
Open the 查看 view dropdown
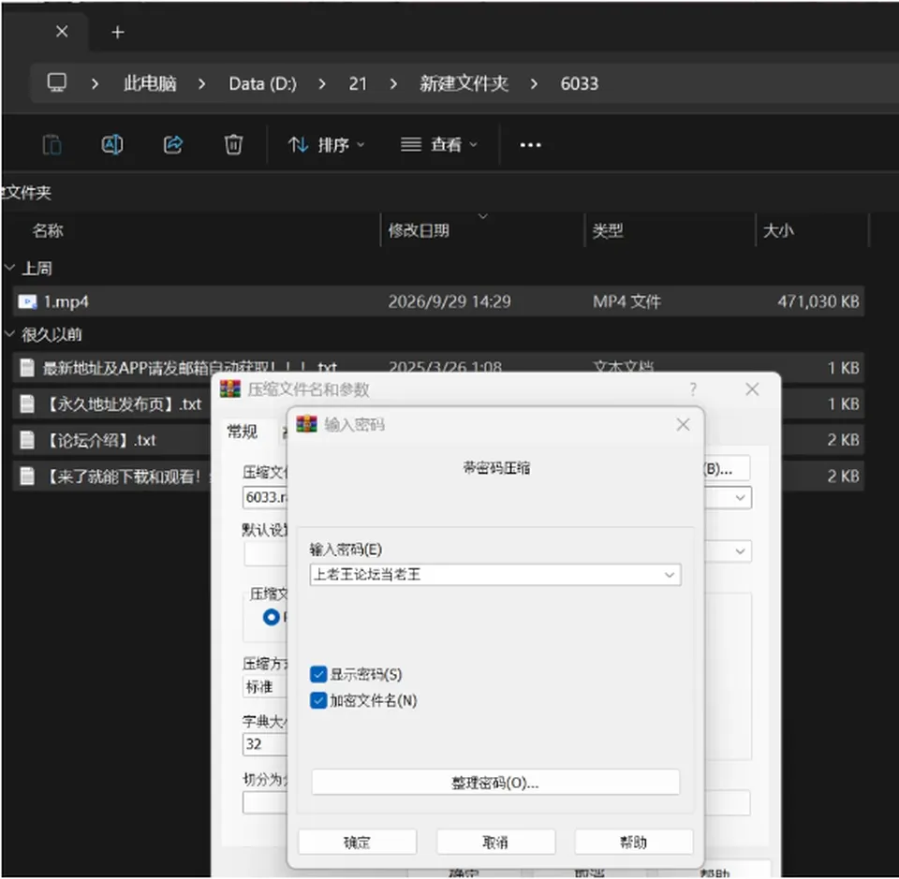click(x=438, y=144)
